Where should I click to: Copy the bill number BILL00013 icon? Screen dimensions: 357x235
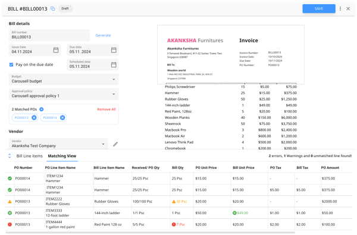pos(52,9)
